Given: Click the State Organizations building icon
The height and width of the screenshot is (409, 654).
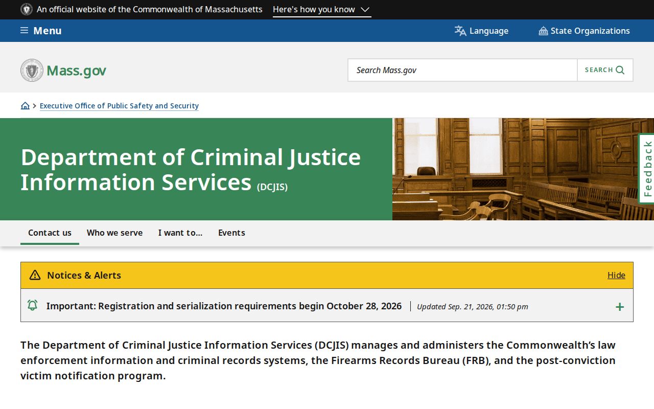Looking at the screenshot, I should 543,31.
